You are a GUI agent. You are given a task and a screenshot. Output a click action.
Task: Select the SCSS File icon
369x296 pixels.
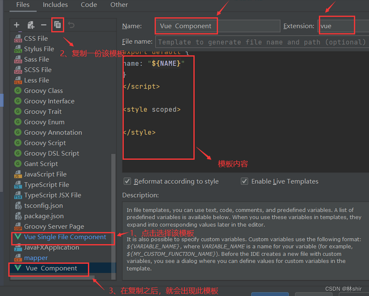coord(18,70)
